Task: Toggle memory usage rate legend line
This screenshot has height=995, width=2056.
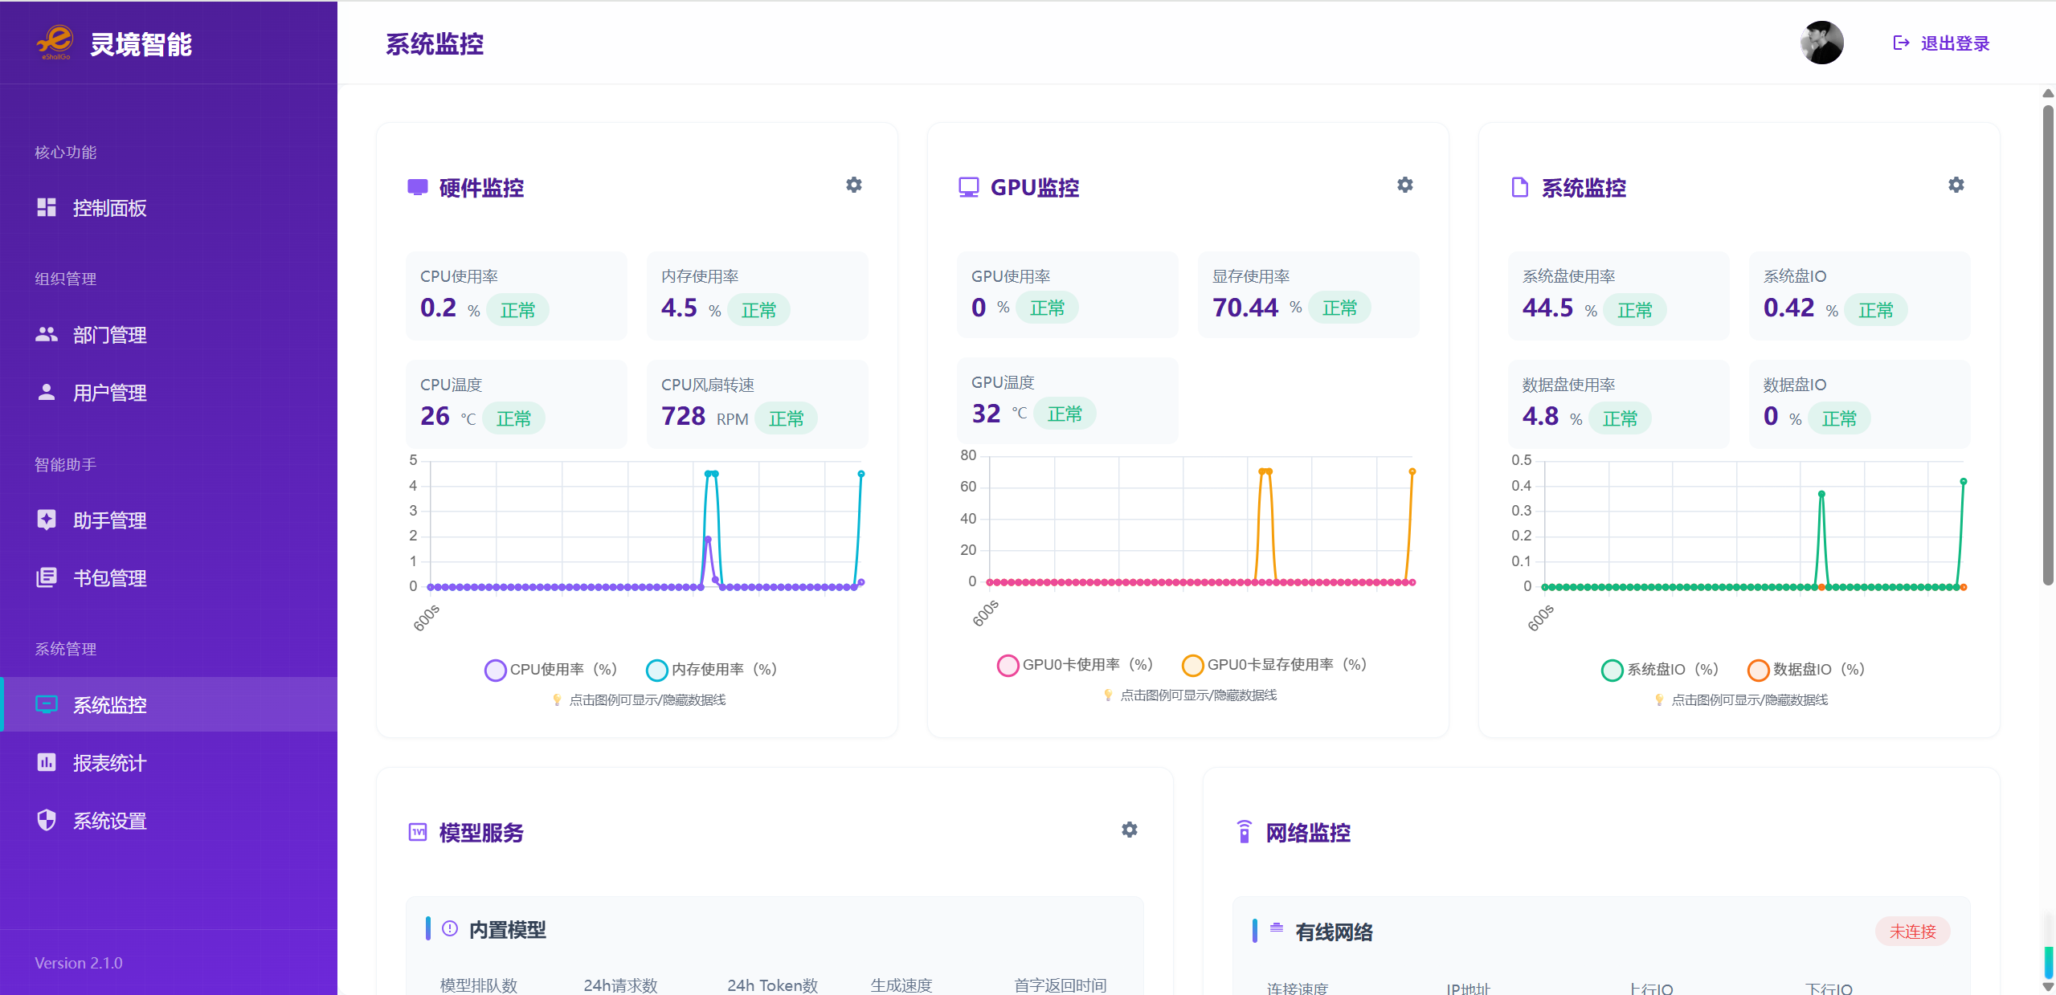Action: [x=712, y=670]
